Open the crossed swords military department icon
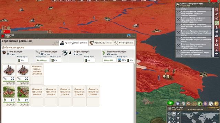220x123 pixels. pos(178,104)
